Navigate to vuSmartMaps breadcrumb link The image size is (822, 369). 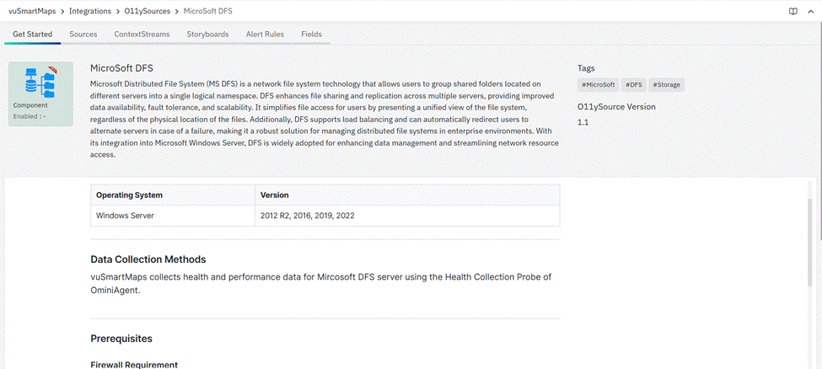pyautogui.click(x=32, y=12)
